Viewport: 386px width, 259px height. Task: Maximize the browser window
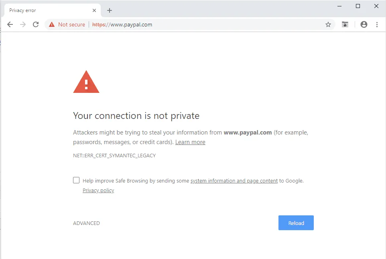358,6
